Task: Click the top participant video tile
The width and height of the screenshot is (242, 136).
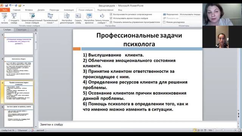Action: (x=222, y=14)
